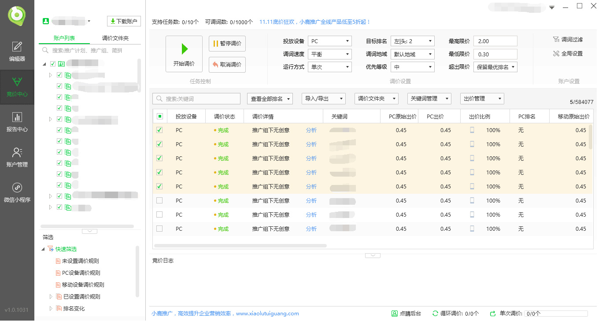This screenshot has height=336, width=606.
Task: Open the 投放设备 PC dropdown
Action: pyautogui.click(x=329, y=41)
